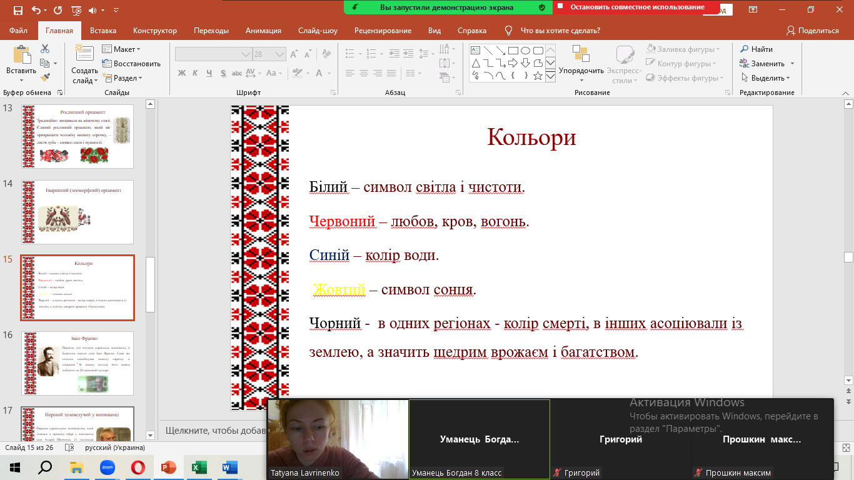
Task: Select the Right Arrow shape
Action: point(513,63)
